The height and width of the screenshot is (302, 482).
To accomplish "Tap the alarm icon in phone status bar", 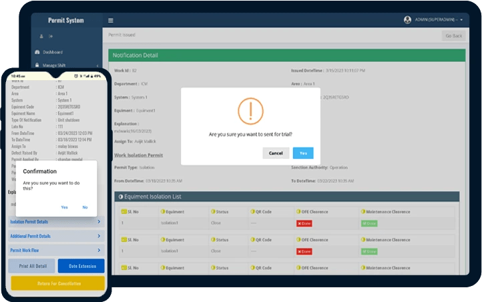I will point(76,76).
